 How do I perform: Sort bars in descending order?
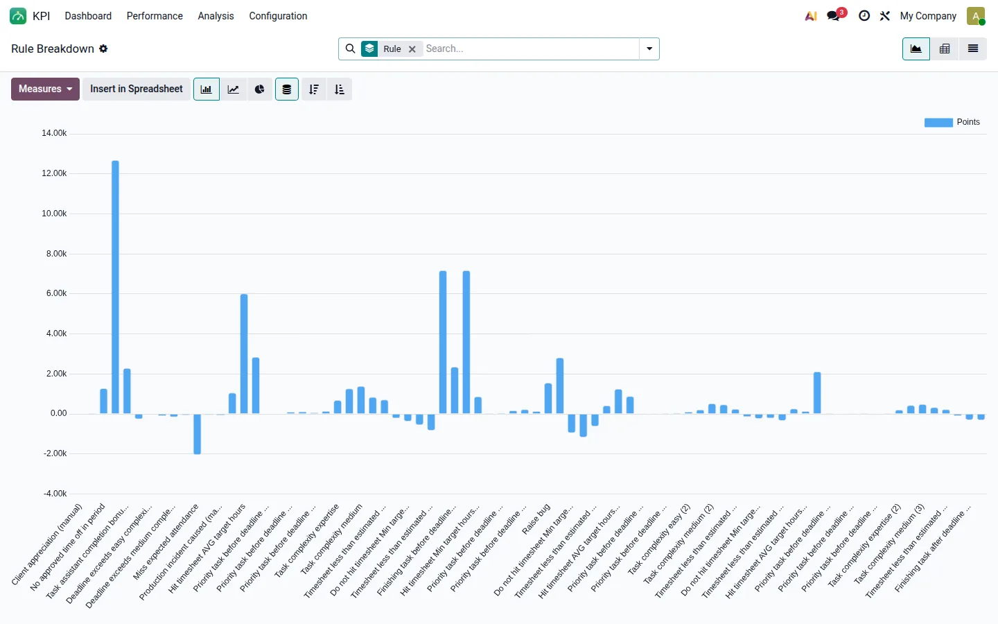coord(314,89)
